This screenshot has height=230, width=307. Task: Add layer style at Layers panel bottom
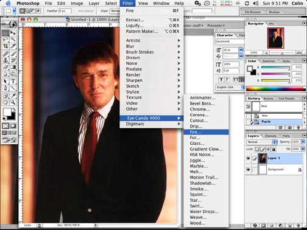click(x=255, y=225)
